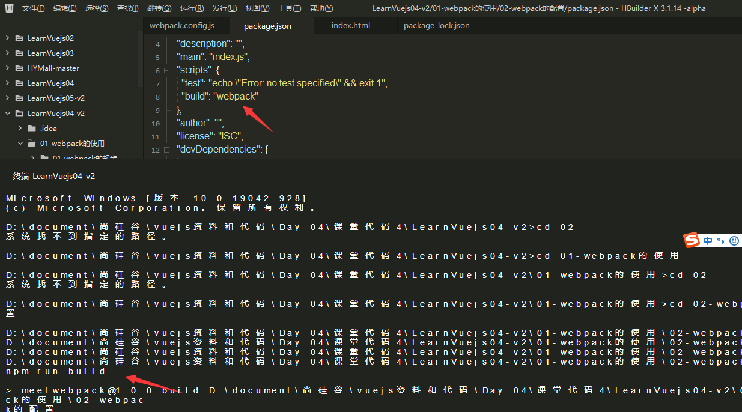Select the .idea folder label
Image resolution: width=742 pixels, height=412 pixels.
[49, 128]
